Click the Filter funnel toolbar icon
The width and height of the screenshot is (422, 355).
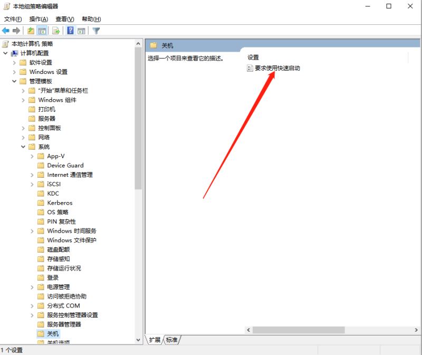click(96, 31)
